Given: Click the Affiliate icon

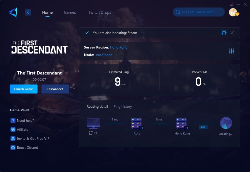Looking at the screenshot, I should click(13, 129).
